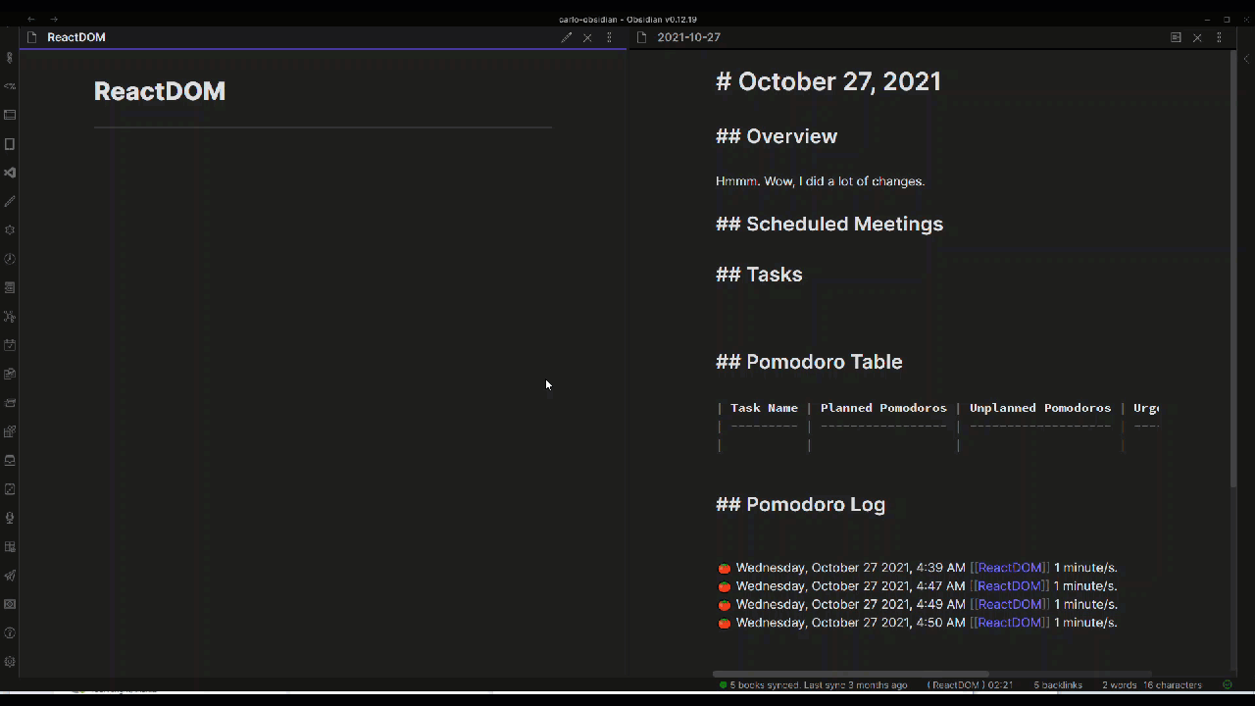This screenshot has height=706, width=1255.
Task: Open more options menu for ReactDOM pane
Action: [x=609, y=37]
